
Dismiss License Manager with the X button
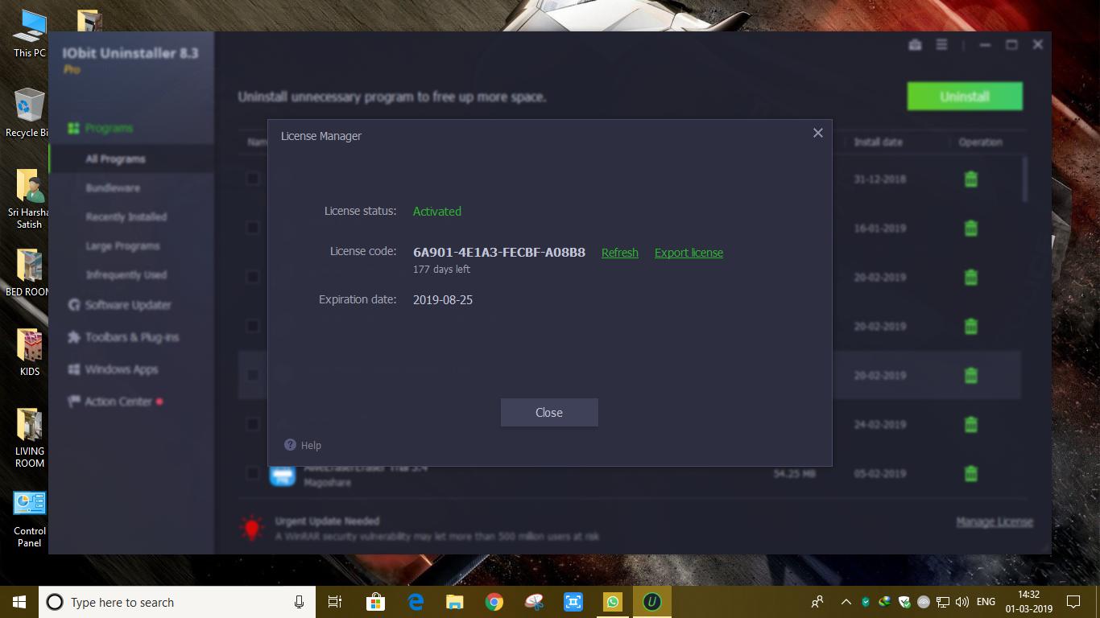pyautogui.click(x=817, y=133)
